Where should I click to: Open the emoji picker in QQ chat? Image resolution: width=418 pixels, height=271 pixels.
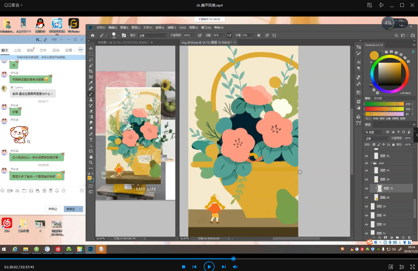coord(3,191)
